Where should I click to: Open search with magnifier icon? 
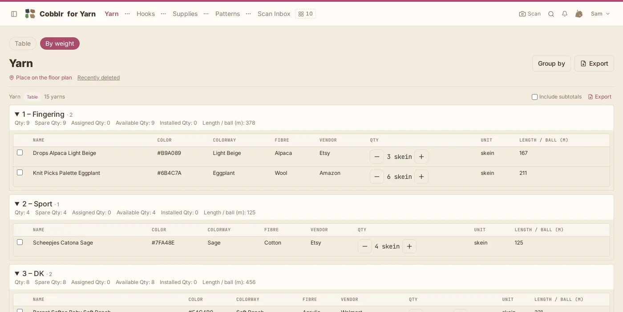coord(551,14)
